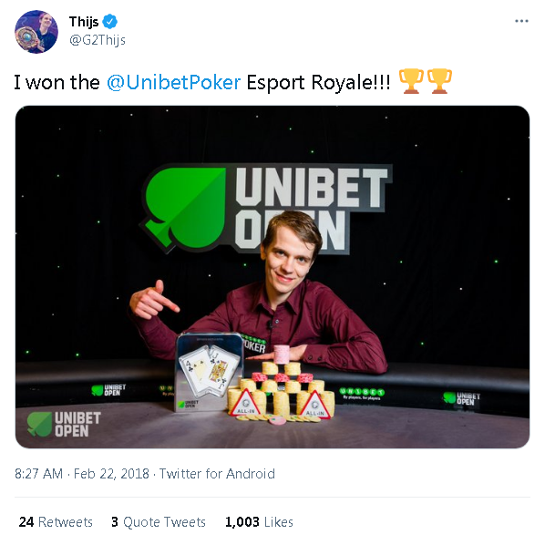Click the playing cards trophy in photo
This screenshot has width=545, height=545.
pyautogui.click(x=210, y=372)
